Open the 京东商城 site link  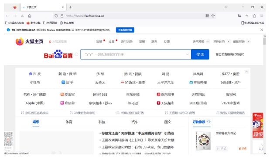(133, 94)
